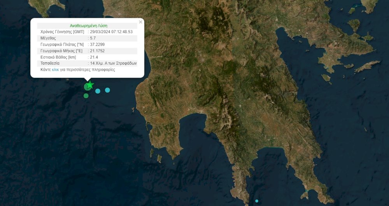The height and width of the screenshot is (206, 389).
Task: Select the label 'Τοποθεσία'
Action: tap(50, 63)
